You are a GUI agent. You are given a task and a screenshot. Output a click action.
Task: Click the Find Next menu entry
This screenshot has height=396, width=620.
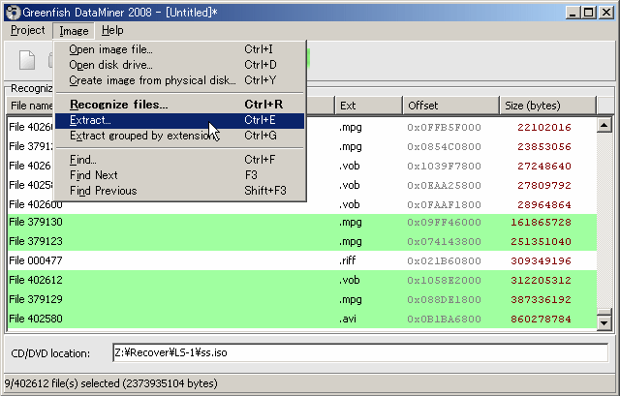pyautogui.click(x=94, y=175)
